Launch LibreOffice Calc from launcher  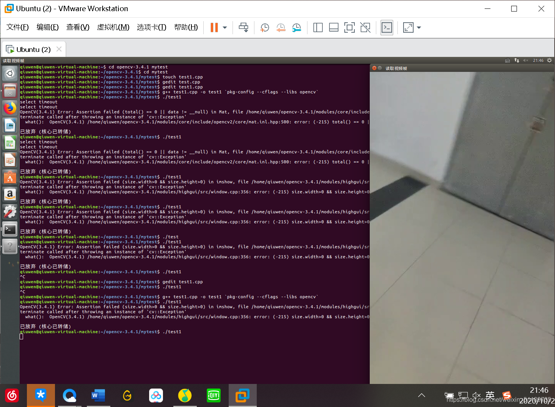[10, 143]
